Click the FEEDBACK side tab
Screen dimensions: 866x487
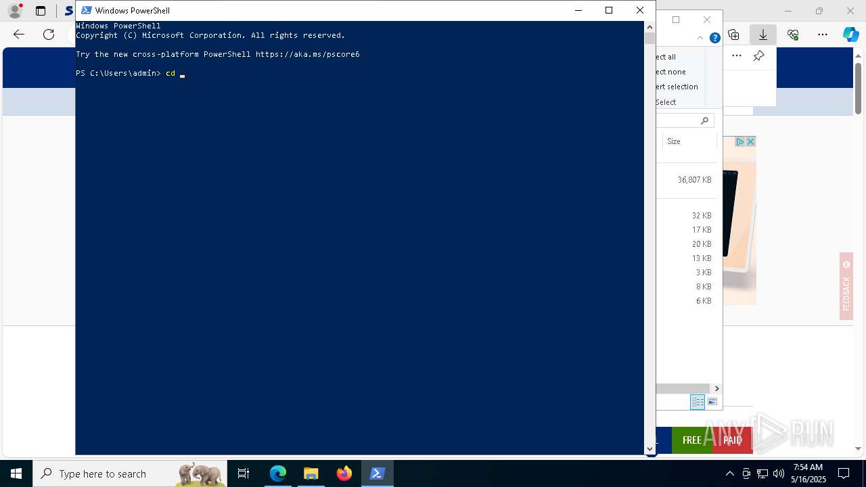coord(846,286)
